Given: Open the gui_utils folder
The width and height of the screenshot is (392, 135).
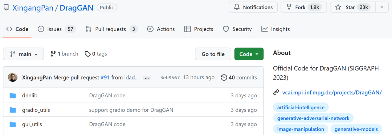Looking at the screenshot, I should 32,124.
